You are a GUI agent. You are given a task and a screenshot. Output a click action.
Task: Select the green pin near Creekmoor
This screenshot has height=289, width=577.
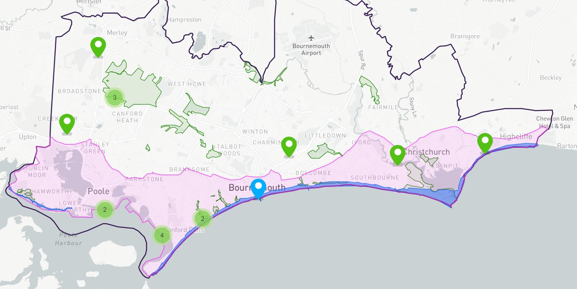pos(67,124)
